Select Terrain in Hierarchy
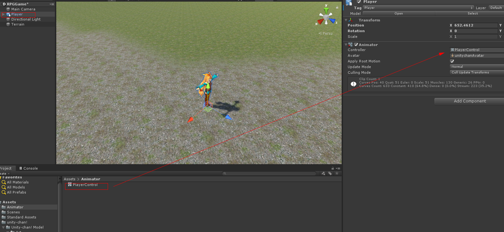Image resolution: width=504 pixels, height=232 pixels. tap(18, 24)
